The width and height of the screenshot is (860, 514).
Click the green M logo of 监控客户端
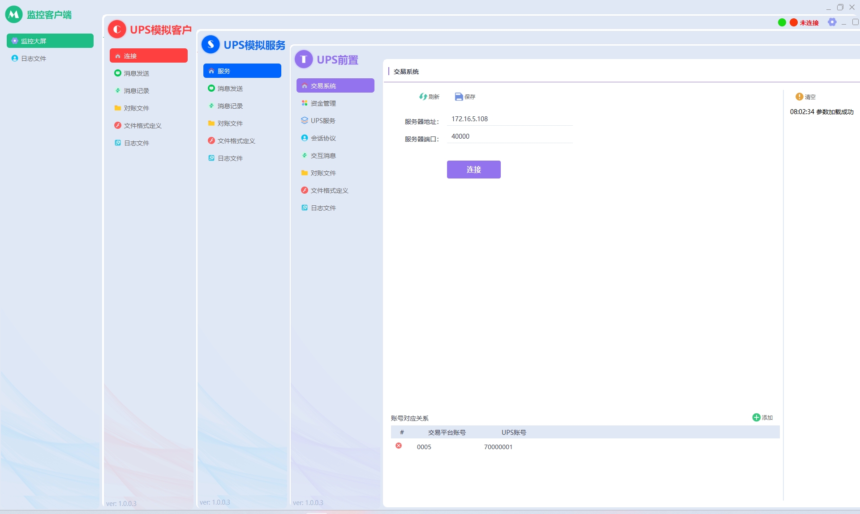click(14, 14)
